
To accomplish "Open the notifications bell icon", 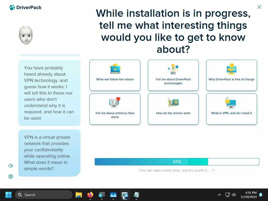I will pos(261,195).
